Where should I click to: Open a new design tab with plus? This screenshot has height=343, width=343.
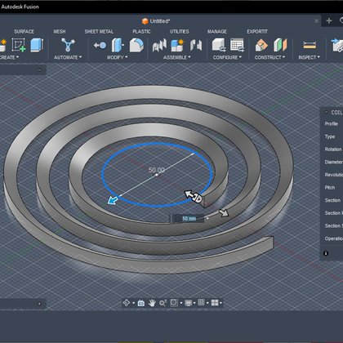point(329,20)
